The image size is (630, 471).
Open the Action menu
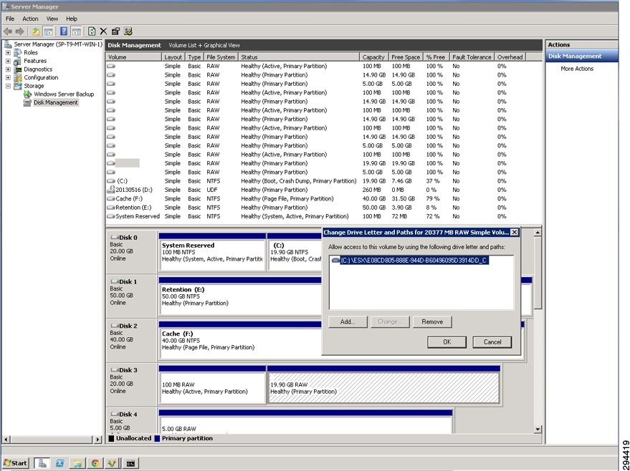click(x=30, y=19)
